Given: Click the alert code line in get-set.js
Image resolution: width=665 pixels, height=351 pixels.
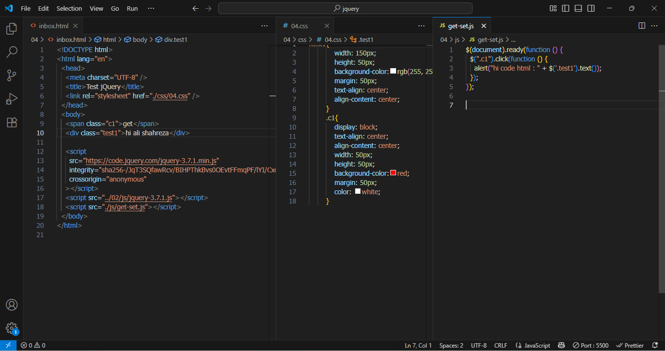Looking at the screenshot, I should click(537, 68).
